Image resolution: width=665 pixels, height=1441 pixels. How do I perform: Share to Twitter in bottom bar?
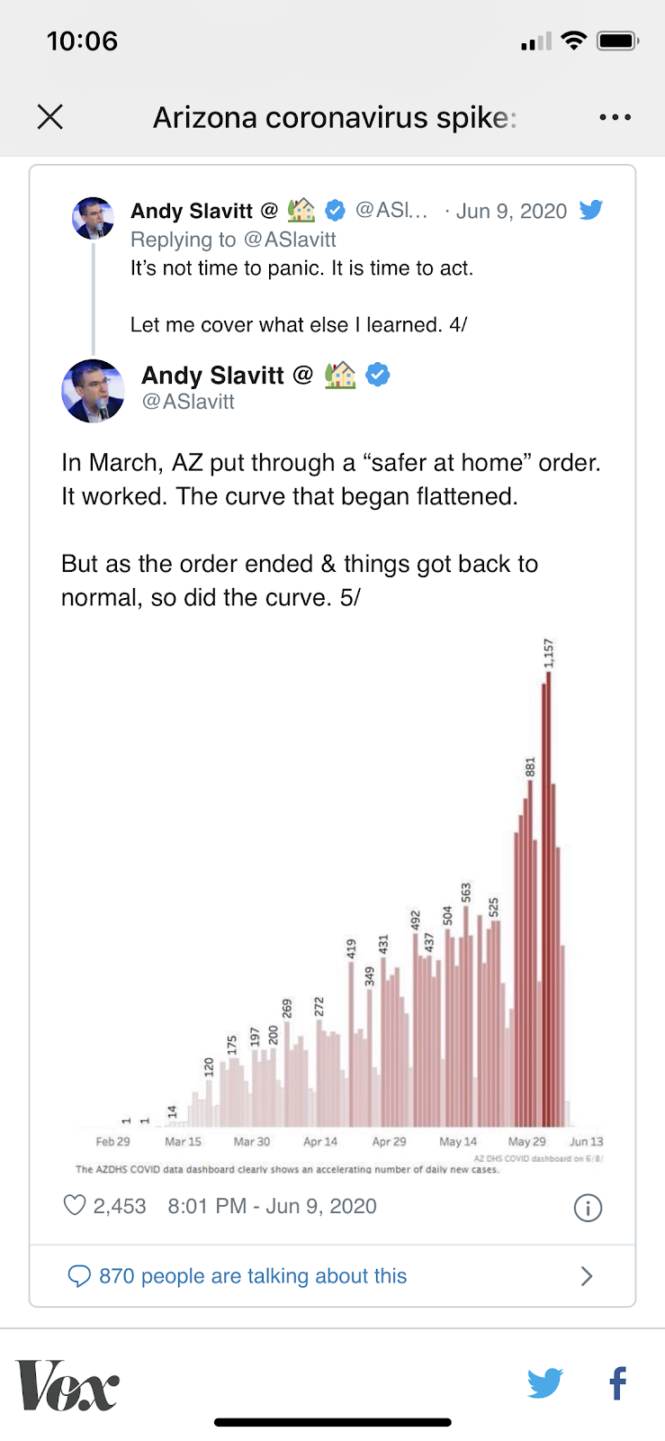coord(545,1382)
